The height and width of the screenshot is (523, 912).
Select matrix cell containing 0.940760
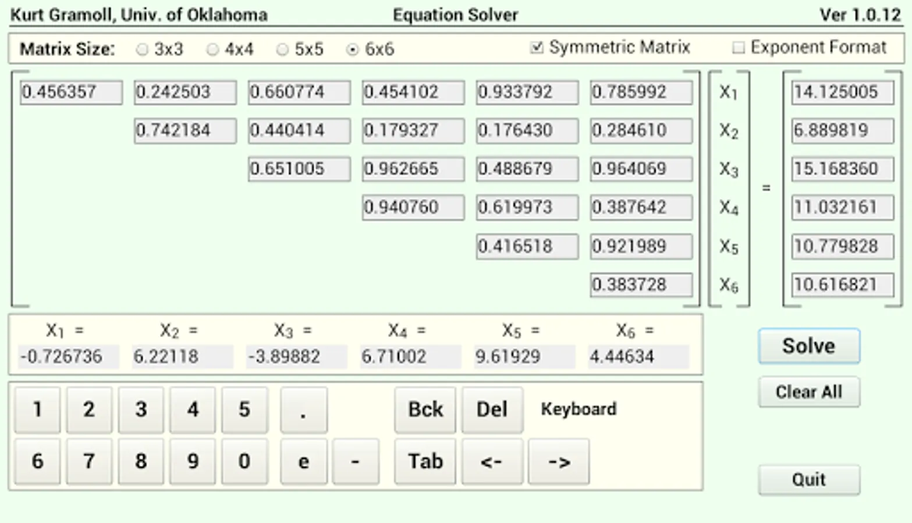tap(413, 207)
